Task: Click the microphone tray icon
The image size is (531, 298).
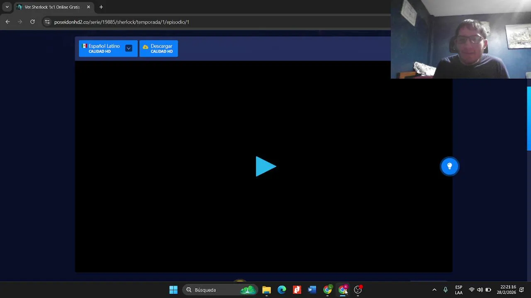Action: pyautogui.click(x=446, y=290)
